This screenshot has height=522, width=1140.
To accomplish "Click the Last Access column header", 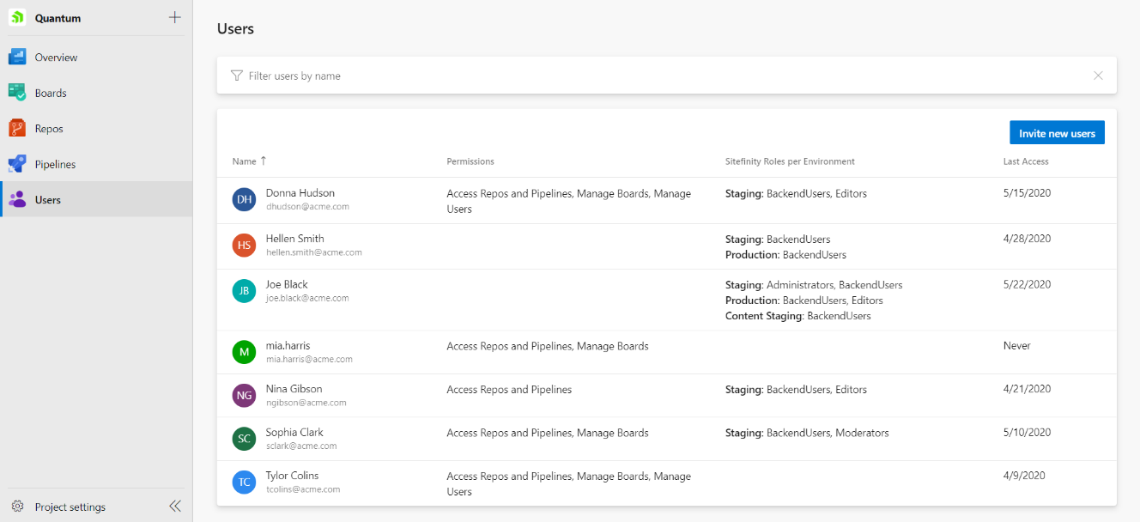I will tap(1026, 161).
